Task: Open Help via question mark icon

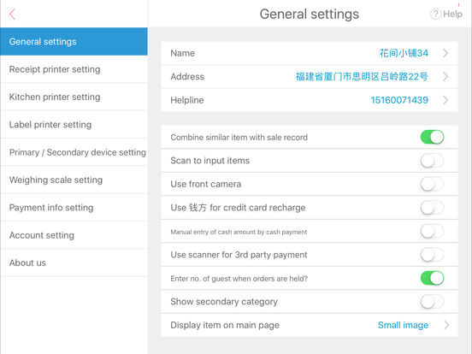Action: (435, 14)
